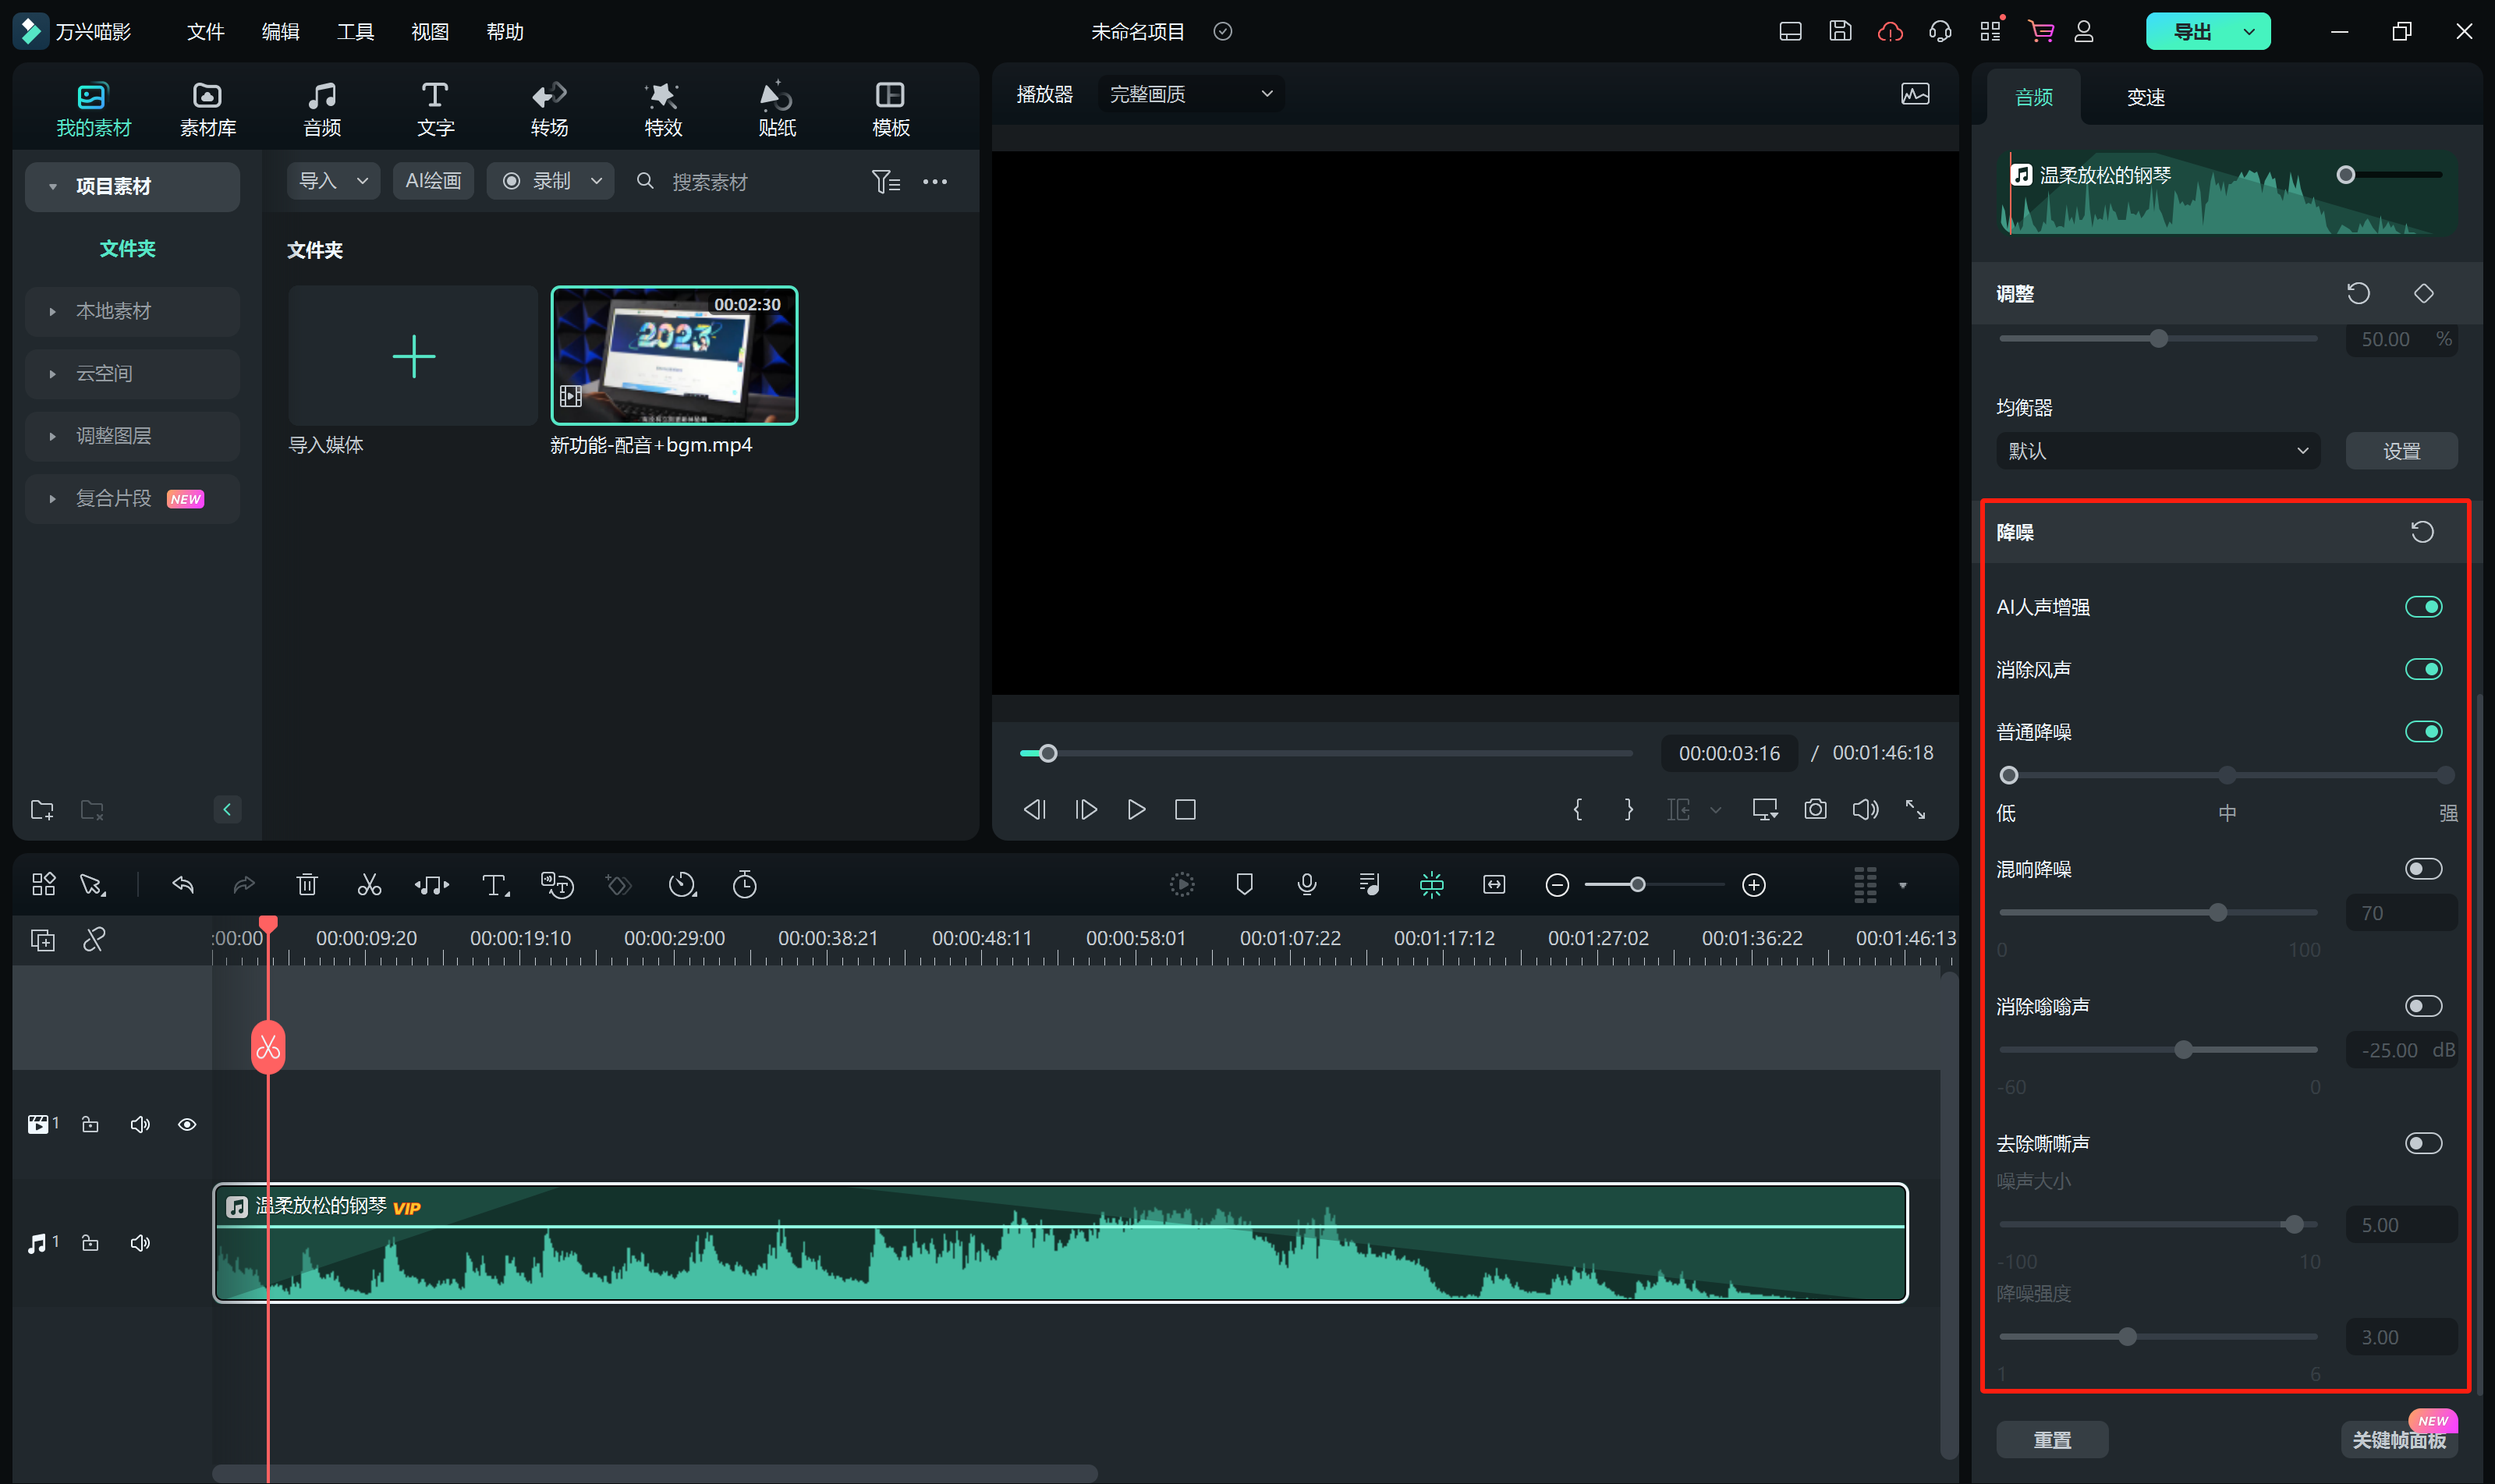
Task: Click the delete trash icon in timeline toolbar
Action: 307,885
